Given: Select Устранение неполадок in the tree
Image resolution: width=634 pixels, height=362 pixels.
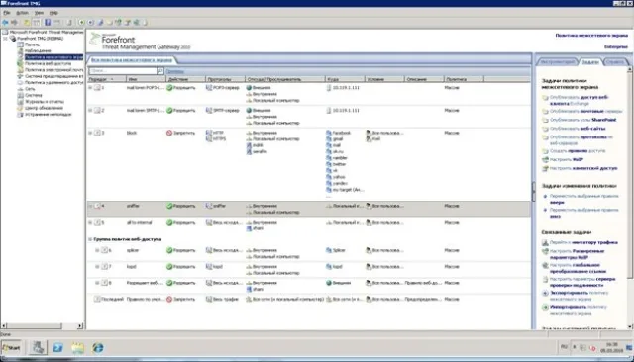Looking at the screenshot, I should (49, 114).
